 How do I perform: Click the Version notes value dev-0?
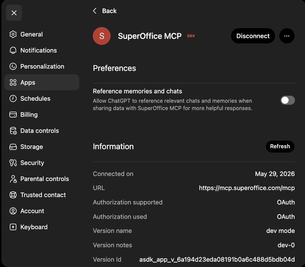click(x=286, y=245)
